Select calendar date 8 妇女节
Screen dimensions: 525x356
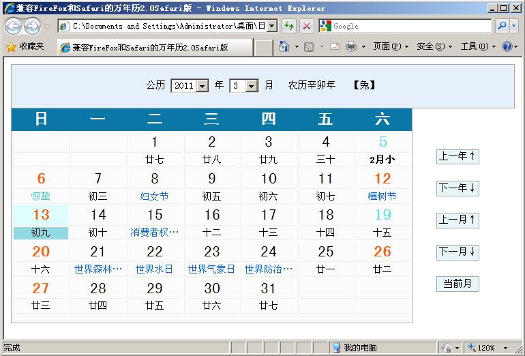(x=154, y=179)
